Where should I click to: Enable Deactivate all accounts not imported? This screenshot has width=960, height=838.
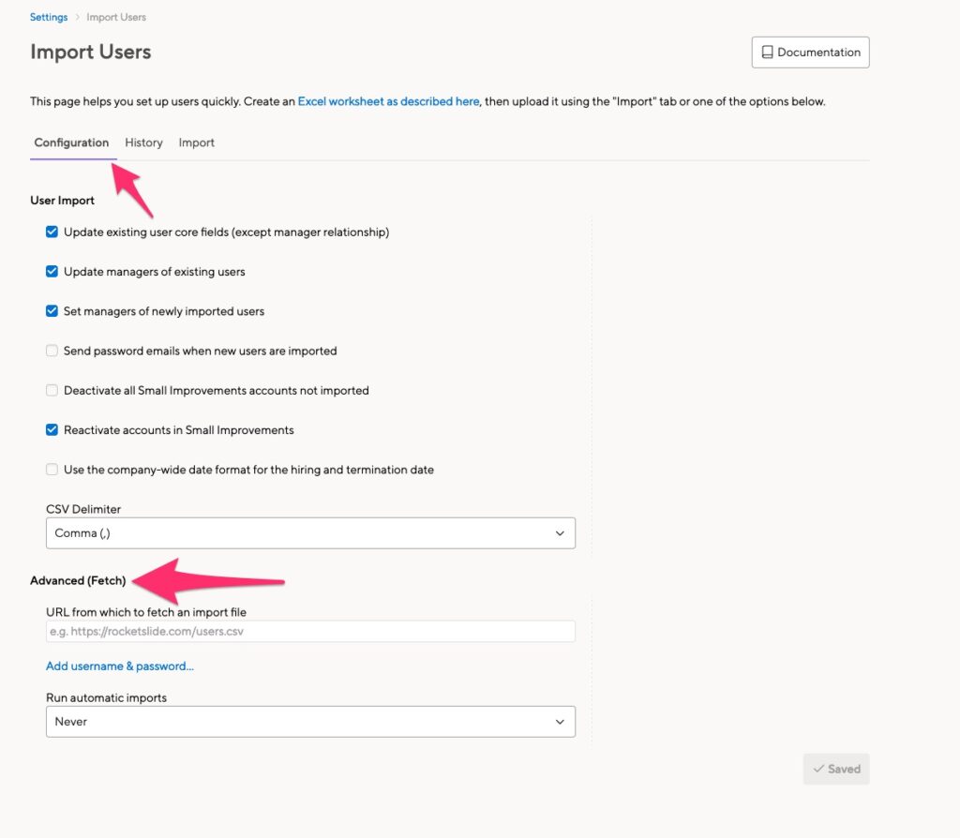[52, 391]
